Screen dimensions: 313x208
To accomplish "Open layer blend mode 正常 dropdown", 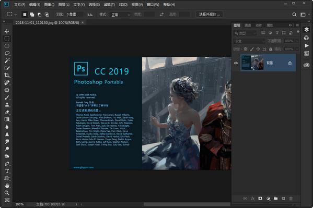I will tap(249, 41).
